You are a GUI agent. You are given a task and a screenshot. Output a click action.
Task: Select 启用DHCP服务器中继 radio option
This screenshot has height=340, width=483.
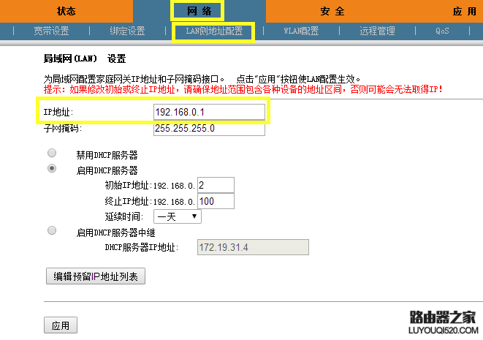point(52,230)
